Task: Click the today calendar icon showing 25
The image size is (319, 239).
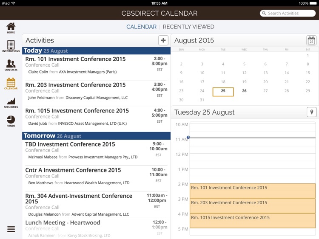Action: [x=311, y=40]
